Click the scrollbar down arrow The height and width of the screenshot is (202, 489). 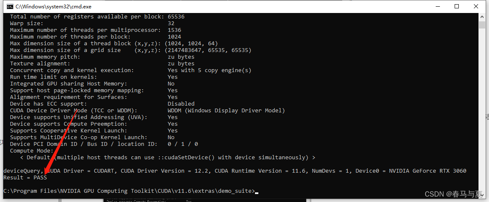click(482, 195)
